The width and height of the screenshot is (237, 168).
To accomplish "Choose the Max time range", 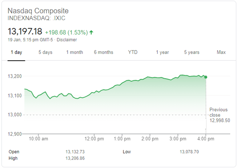I will (x=221, y=52).
